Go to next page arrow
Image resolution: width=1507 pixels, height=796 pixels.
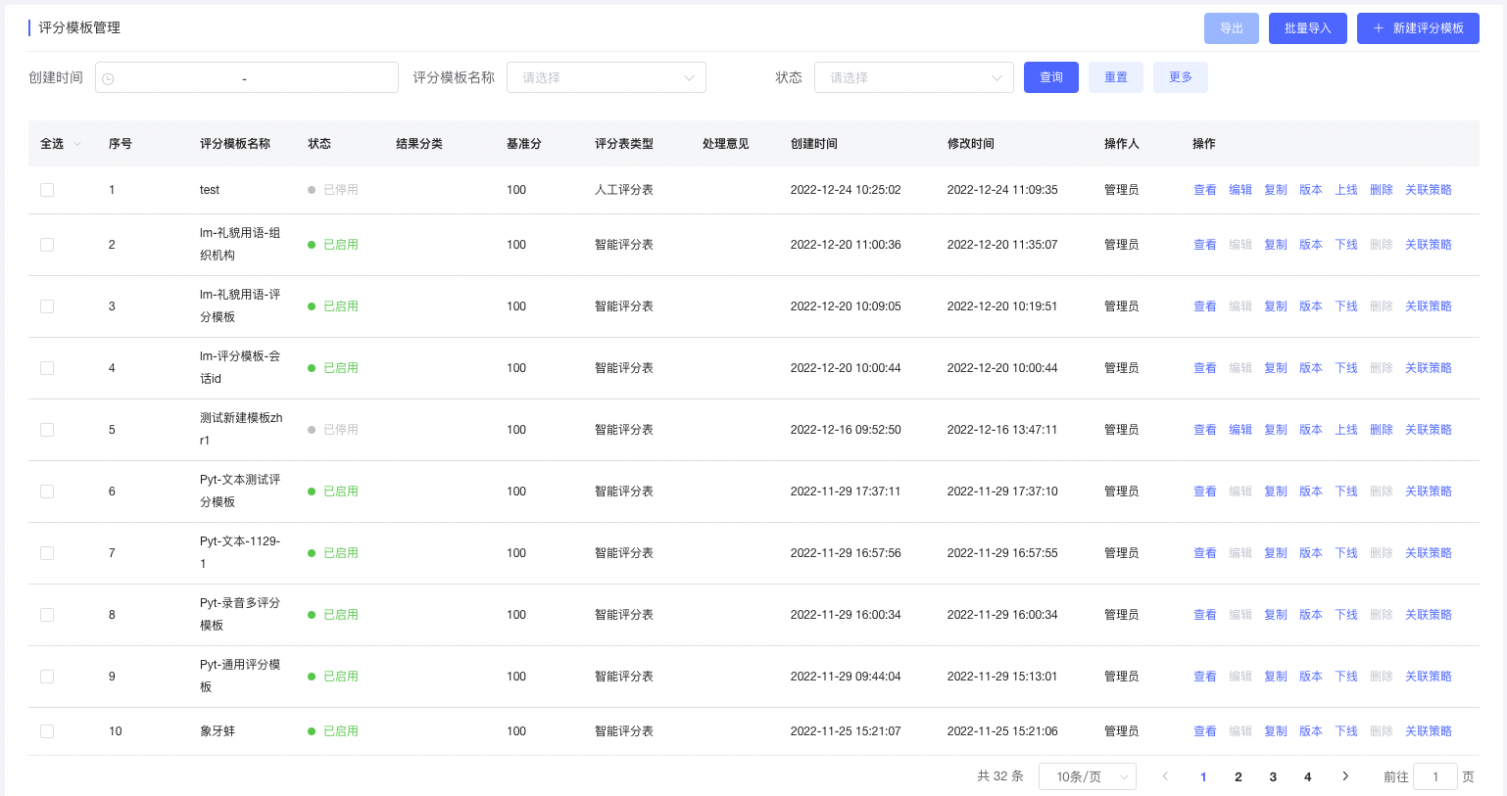point(1345,776)
